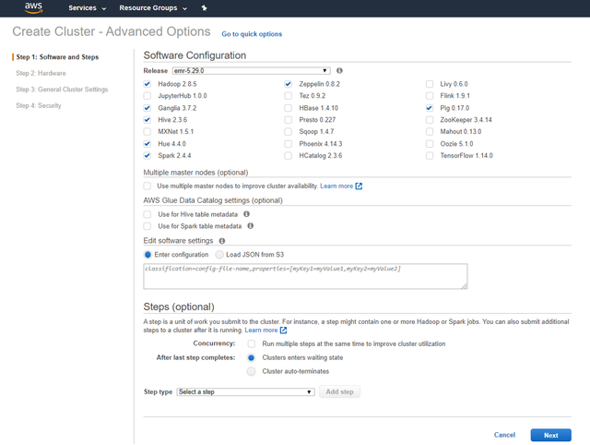Image resolution: width=590 pixels, height=445 pixels.
Task: Open Learn more link in Steps section
Action: click(x=261, y=331)
